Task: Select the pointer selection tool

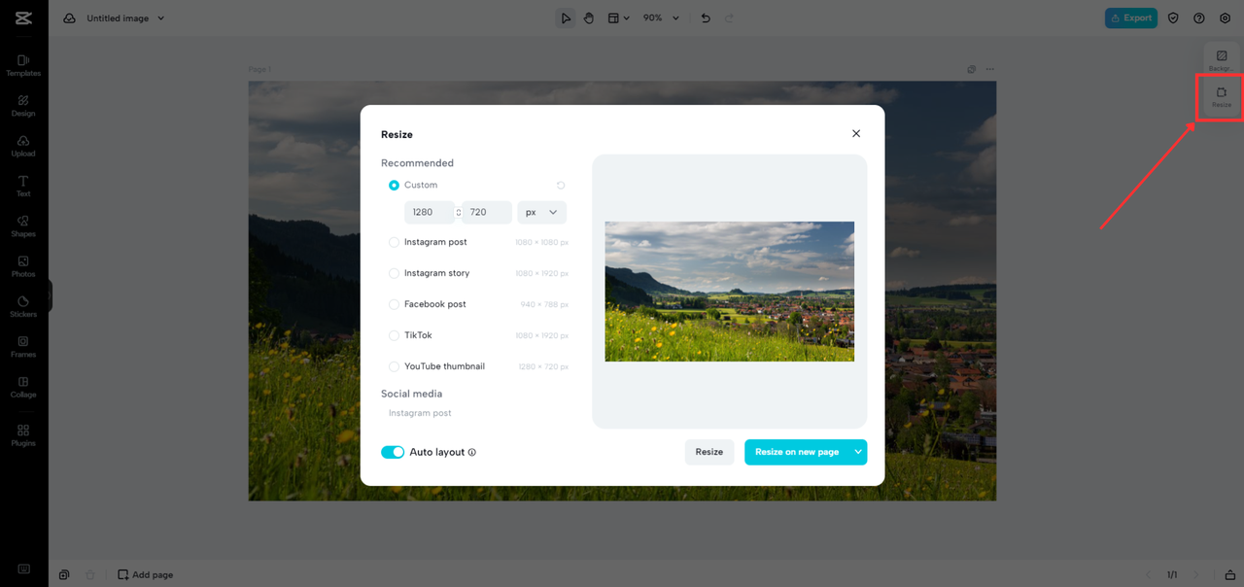Action: click(x=566, y=18)
